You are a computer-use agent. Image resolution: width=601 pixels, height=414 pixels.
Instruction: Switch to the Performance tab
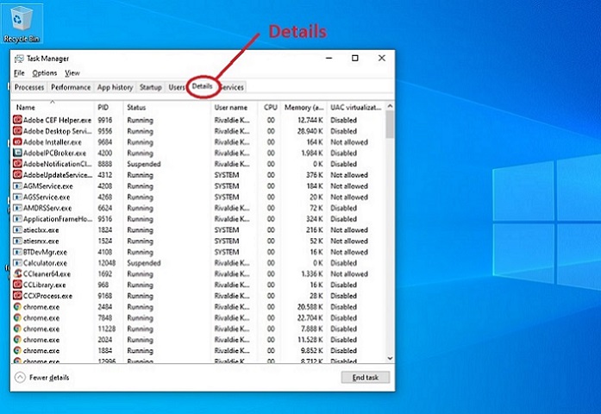click(71, 87)
